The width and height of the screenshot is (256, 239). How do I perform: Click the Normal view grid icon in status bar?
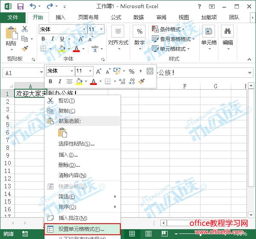(132, 233)
